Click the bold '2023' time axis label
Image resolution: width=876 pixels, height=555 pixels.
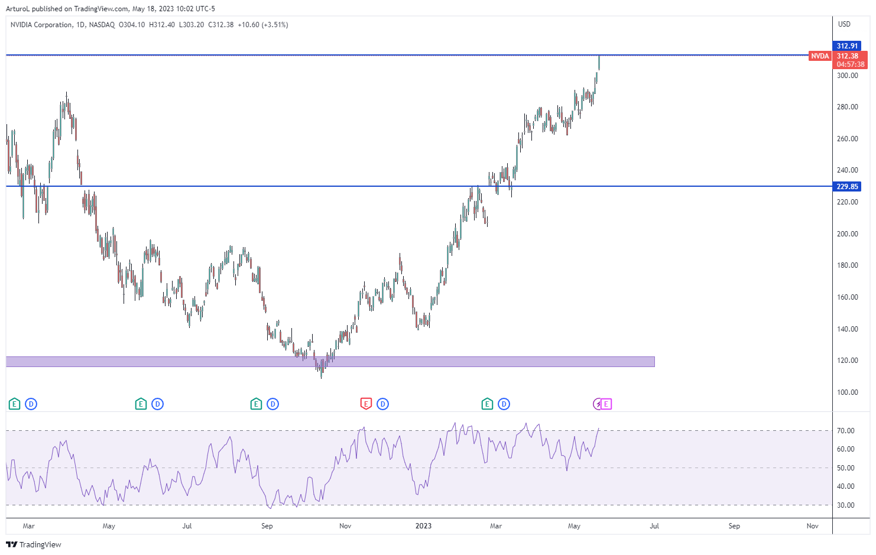pyautogui.click(x=423, y=526)
